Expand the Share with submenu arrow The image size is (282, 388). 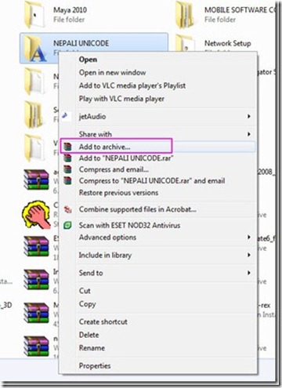[x=249, y=134]
